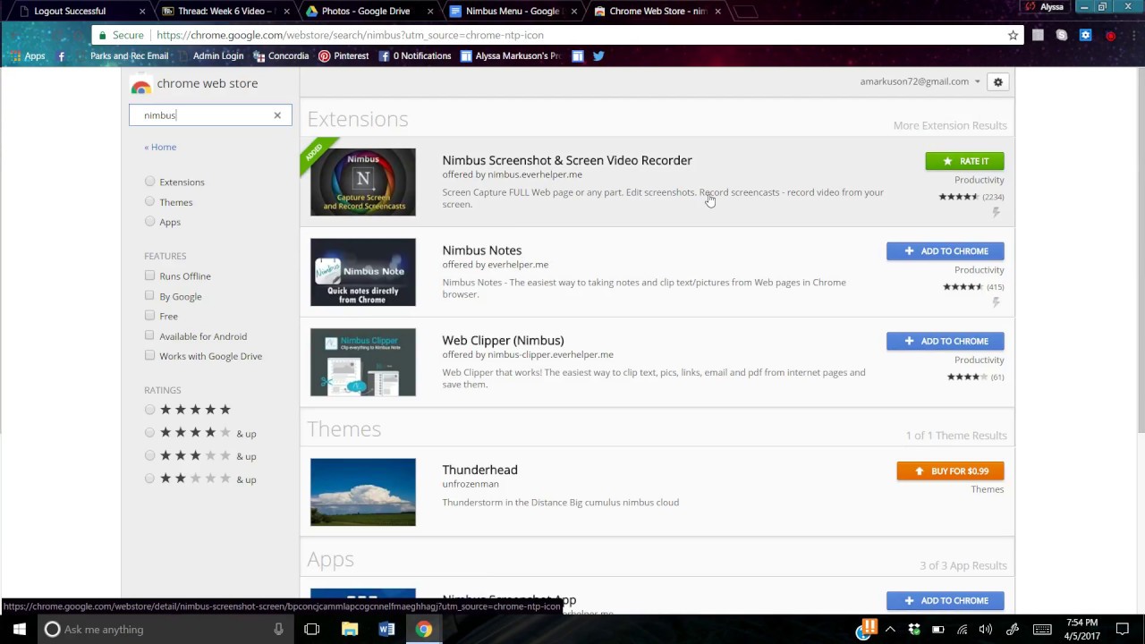
Task: Show hidden system tray icons
Action: coord(890,630)
